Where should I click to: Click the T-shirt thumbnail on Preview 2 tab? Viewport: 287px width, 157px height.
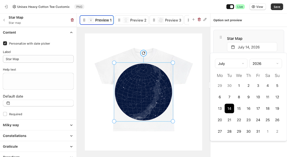click(126, 20)
